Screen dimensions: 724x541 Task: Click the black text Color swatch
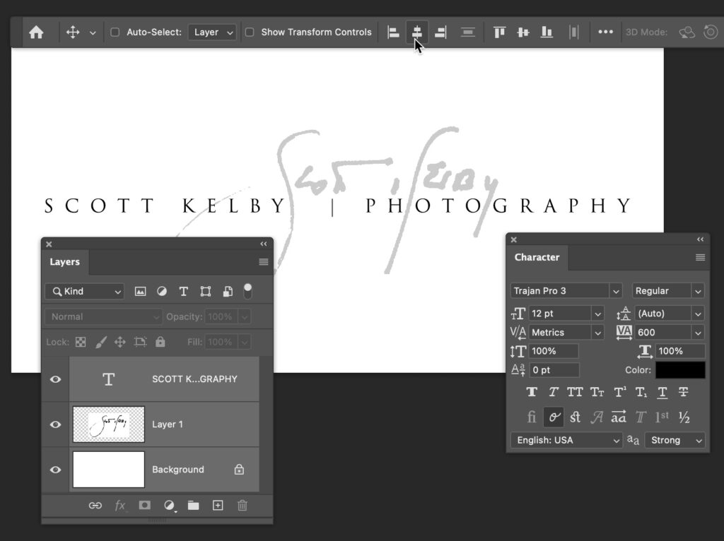tap(680, 370)
